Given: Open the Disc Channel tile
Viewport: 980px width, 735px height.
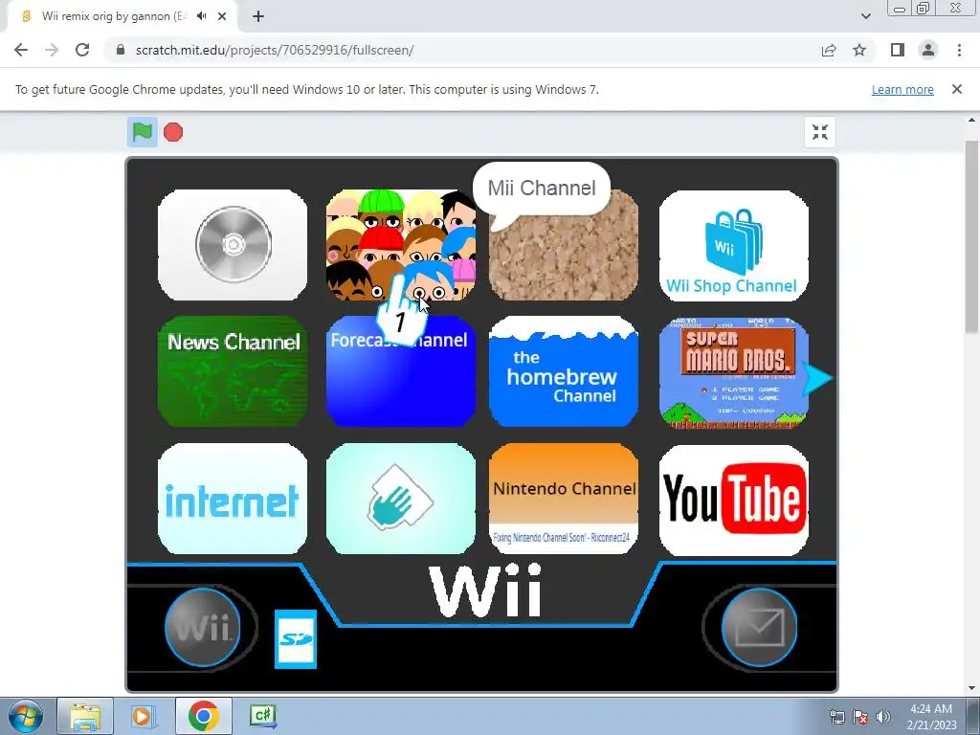Looking at the screenshot, I should (233, 245).
